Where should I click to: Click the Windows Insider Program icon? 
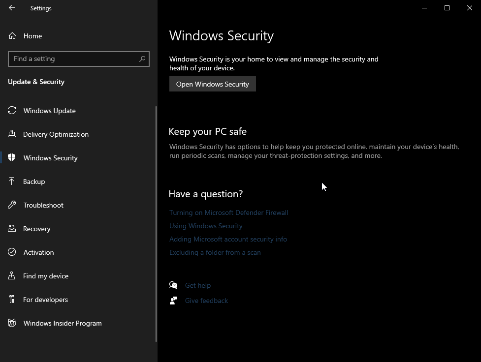(12, 323)
